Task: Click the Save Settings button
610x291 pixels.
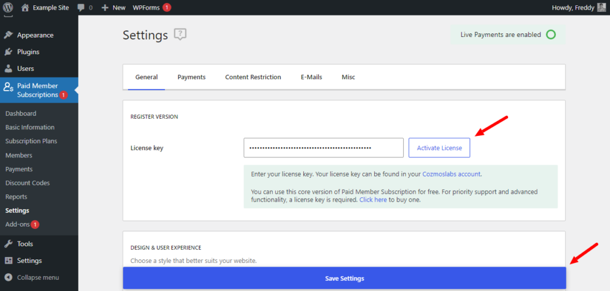Action: click(x=344, y=278)
